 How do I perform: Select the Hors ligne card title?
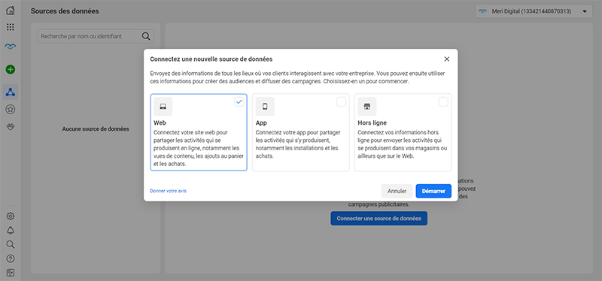tap(372, 123)
